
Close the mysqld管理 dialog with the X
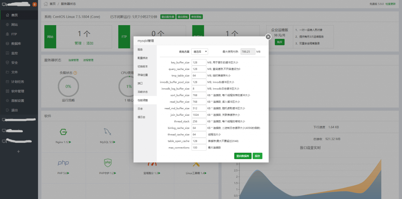[268, 37]
